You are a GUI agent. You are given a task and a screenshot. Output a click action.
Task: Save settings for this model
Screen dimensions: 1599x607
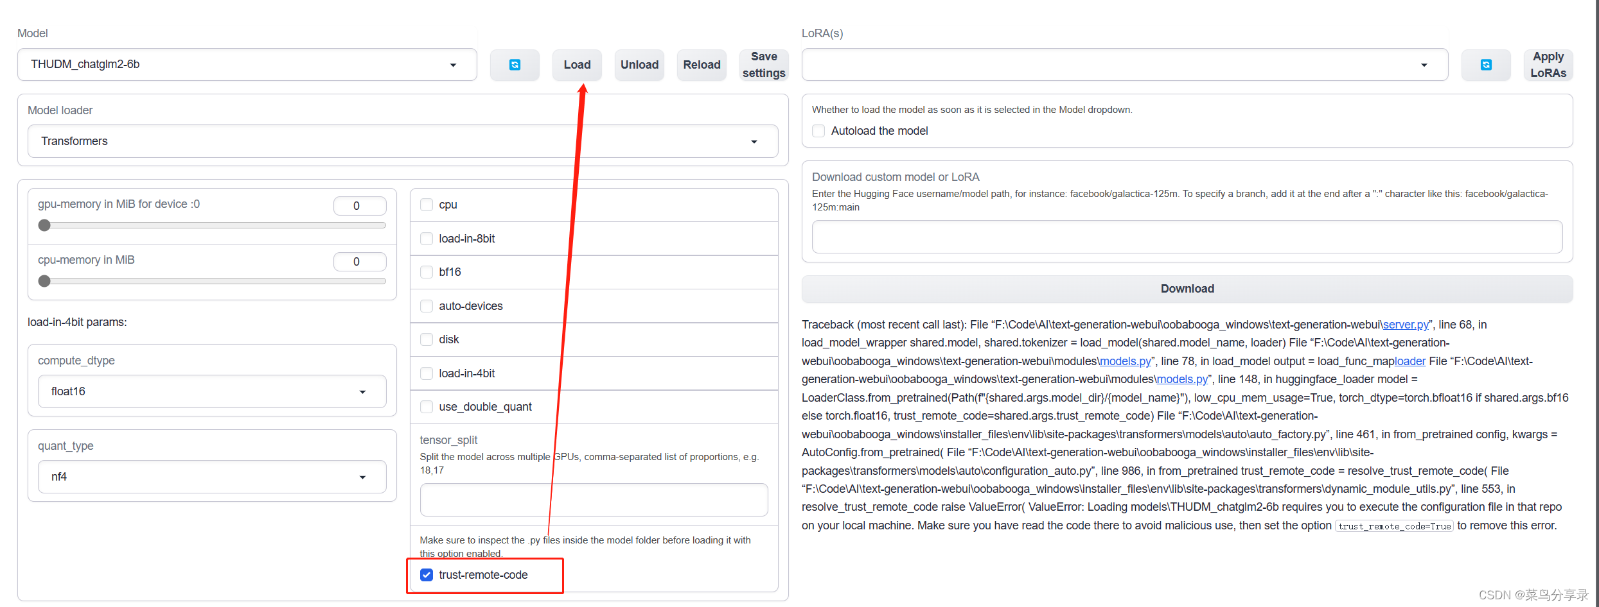764,65
